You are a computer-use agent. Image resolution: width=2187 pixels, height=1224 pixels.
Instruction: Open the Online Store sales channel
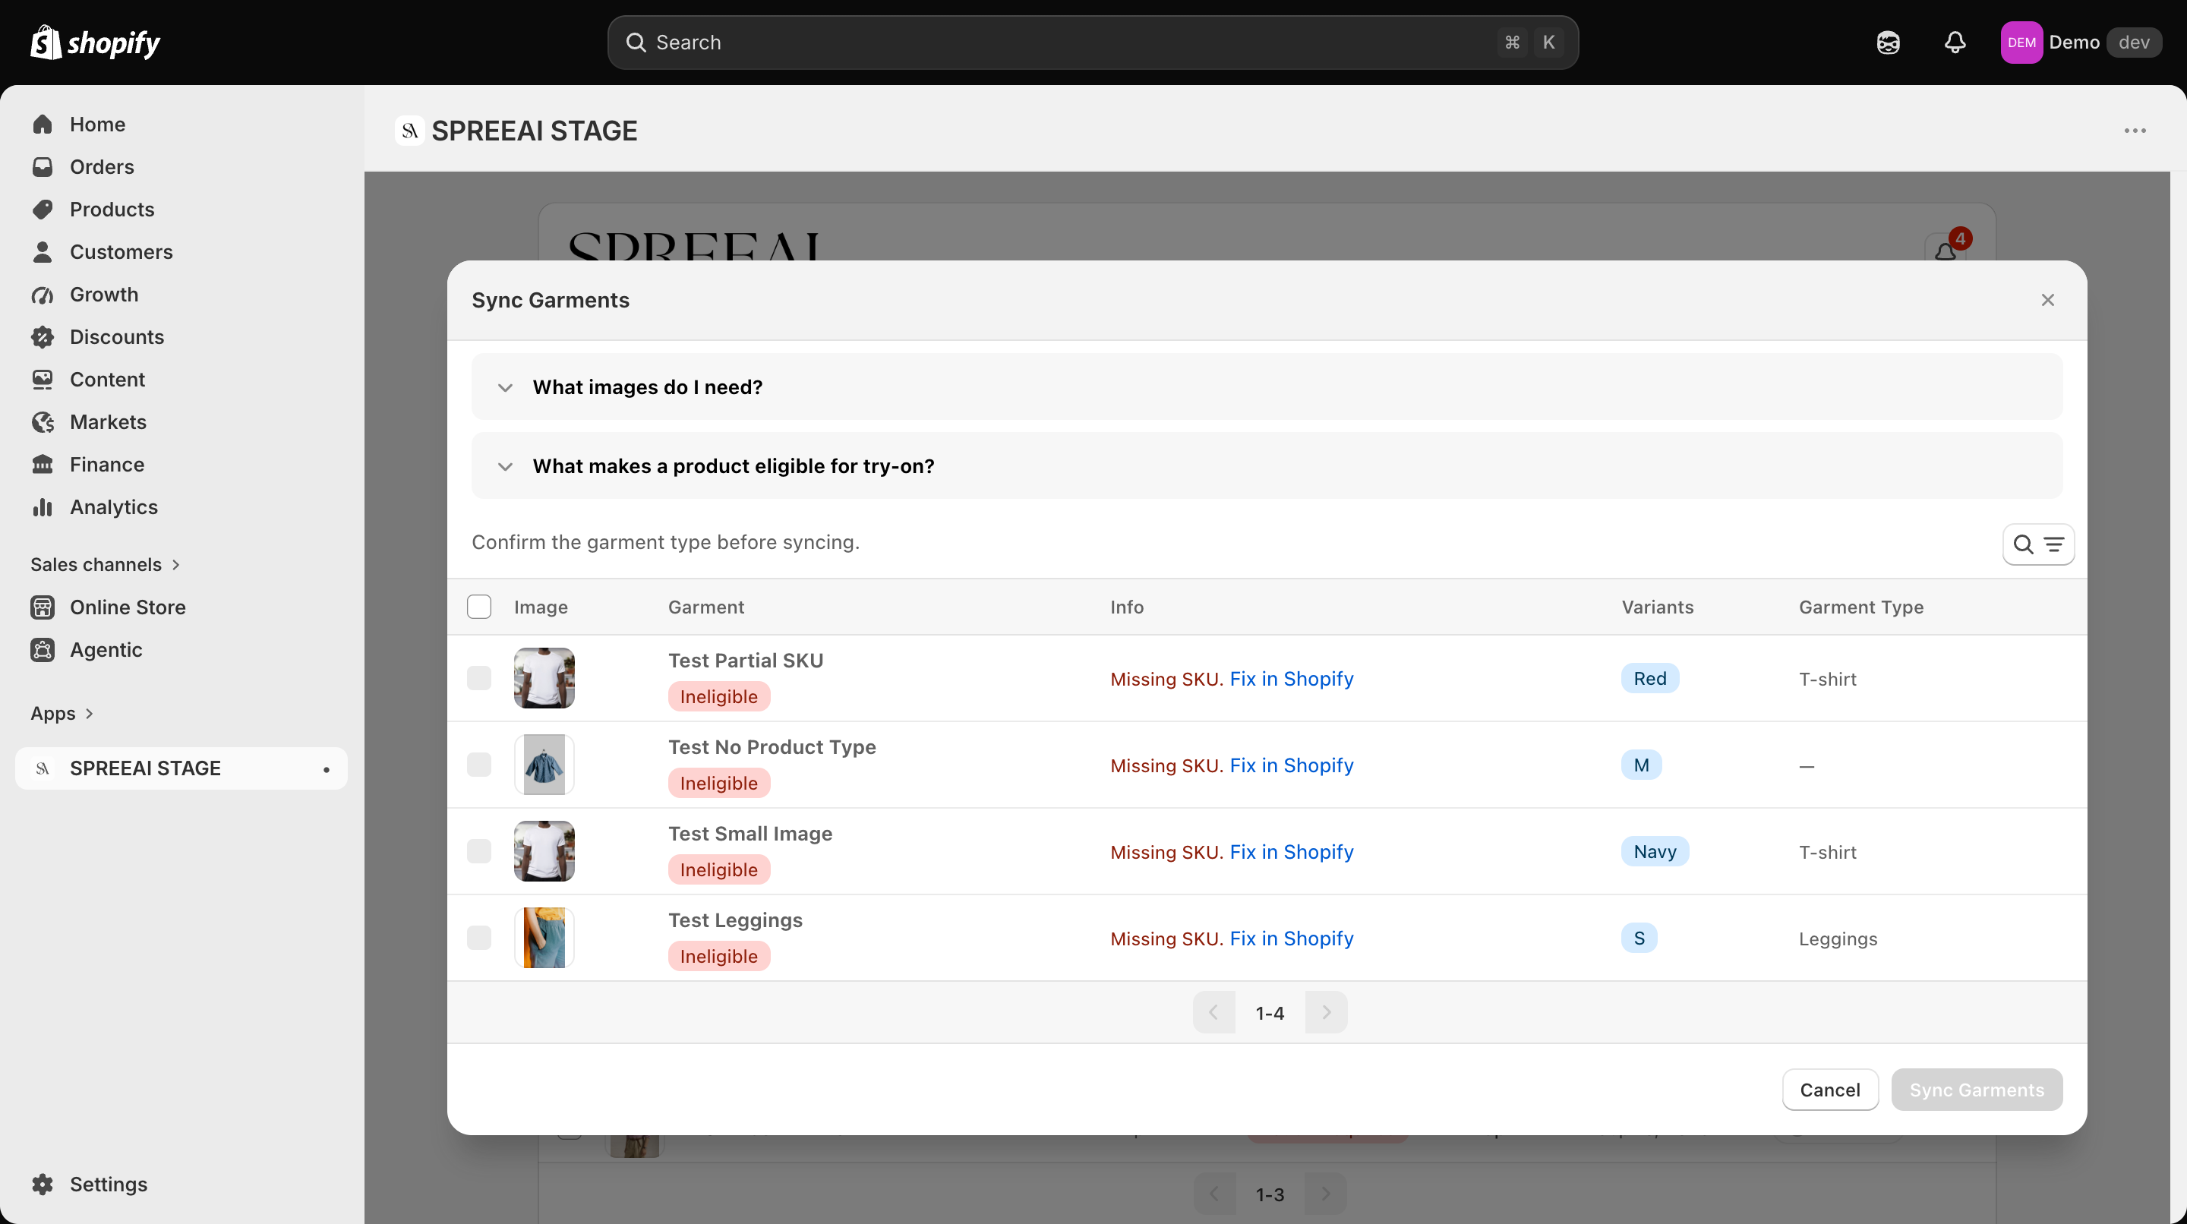point(128,607)
